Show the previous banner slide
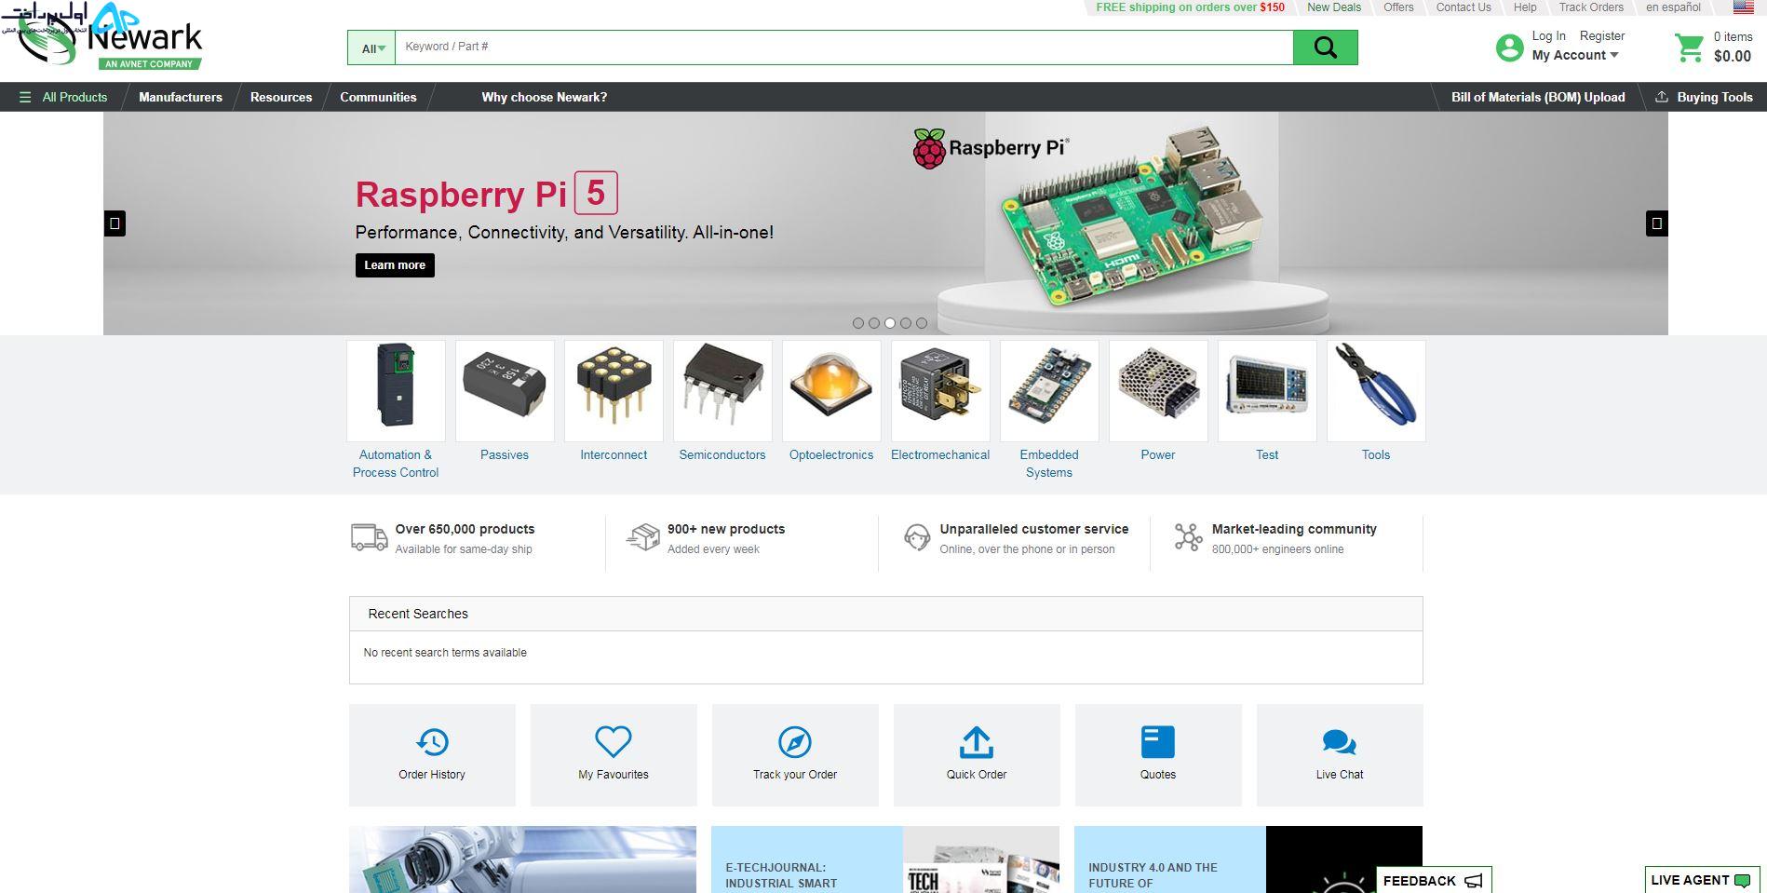The height and width of the screenshot is (893, 1767). tap(115, 223)
